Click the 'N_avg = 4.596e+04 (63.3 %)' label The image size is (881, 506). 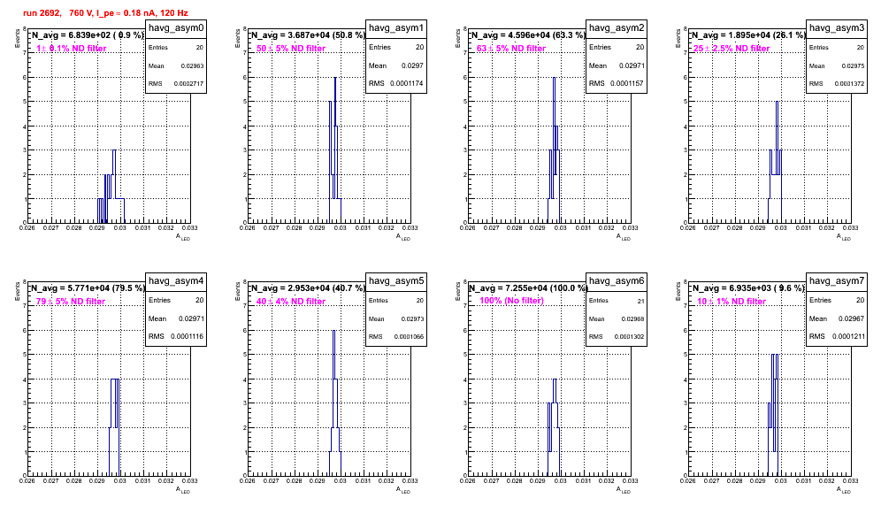point(529,34)
